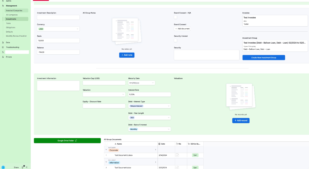The image size is (309, 169).
Task: Select all rows in All Group Documents table
Action: [x=106, y=144]
